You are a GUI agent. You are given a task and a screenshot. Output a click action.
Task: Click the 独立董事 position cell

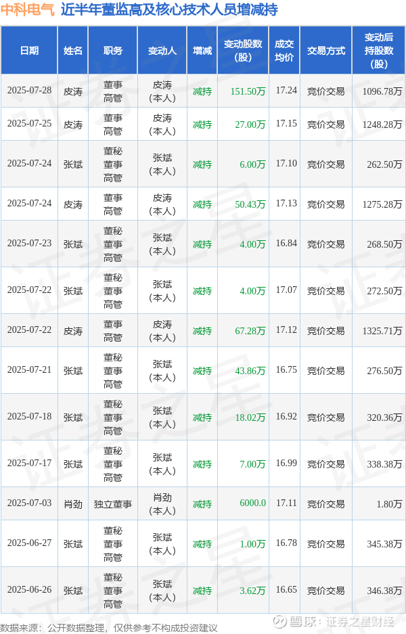pyautogui.click(x=113, y=504)
